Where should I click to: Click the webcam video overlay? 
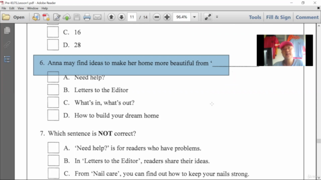285,50
